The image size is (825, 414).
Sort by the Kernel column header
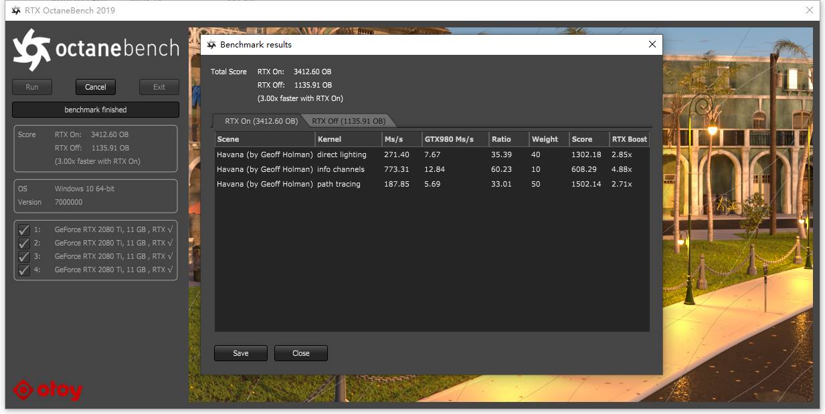[x=349, y=139]
